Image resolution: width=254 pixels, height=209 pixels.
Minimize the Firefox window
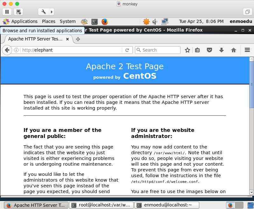[x=236, y=31]
